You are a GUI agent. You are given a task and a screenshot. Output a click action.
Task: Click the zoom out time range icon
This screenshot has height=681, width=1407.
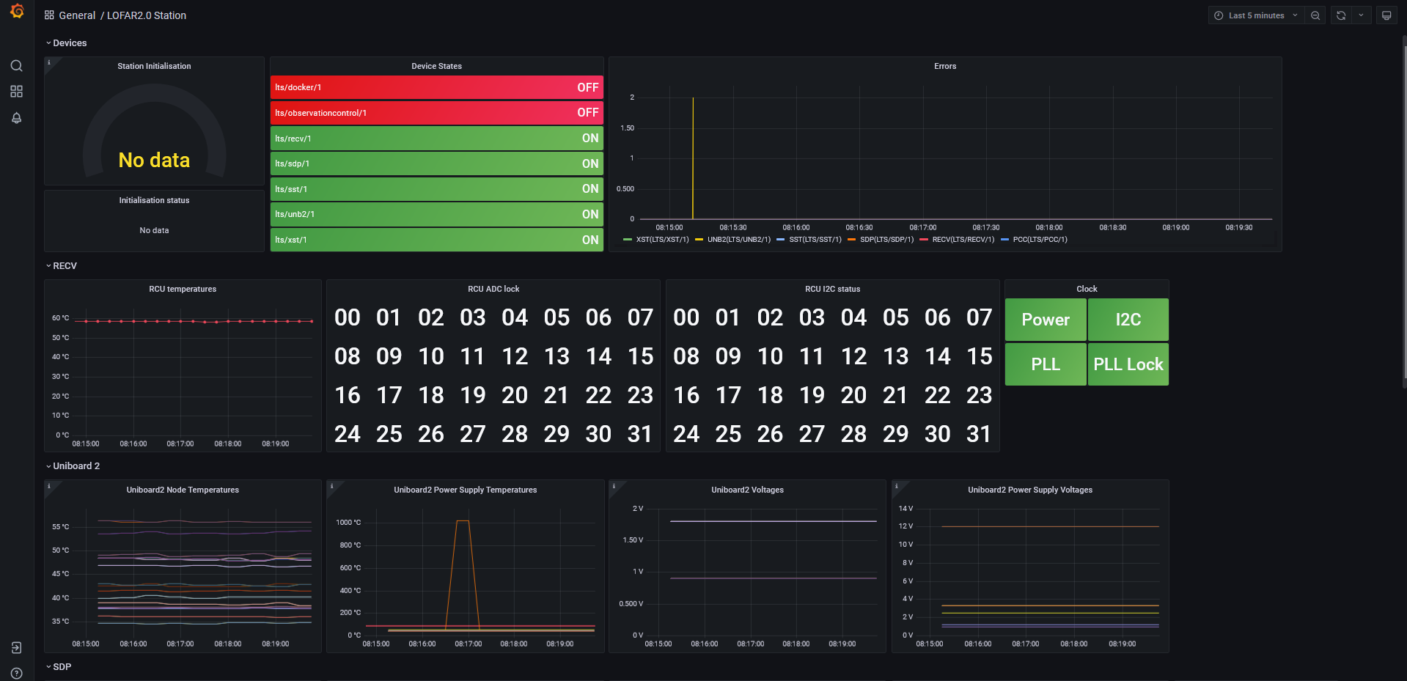[1315, 15]
